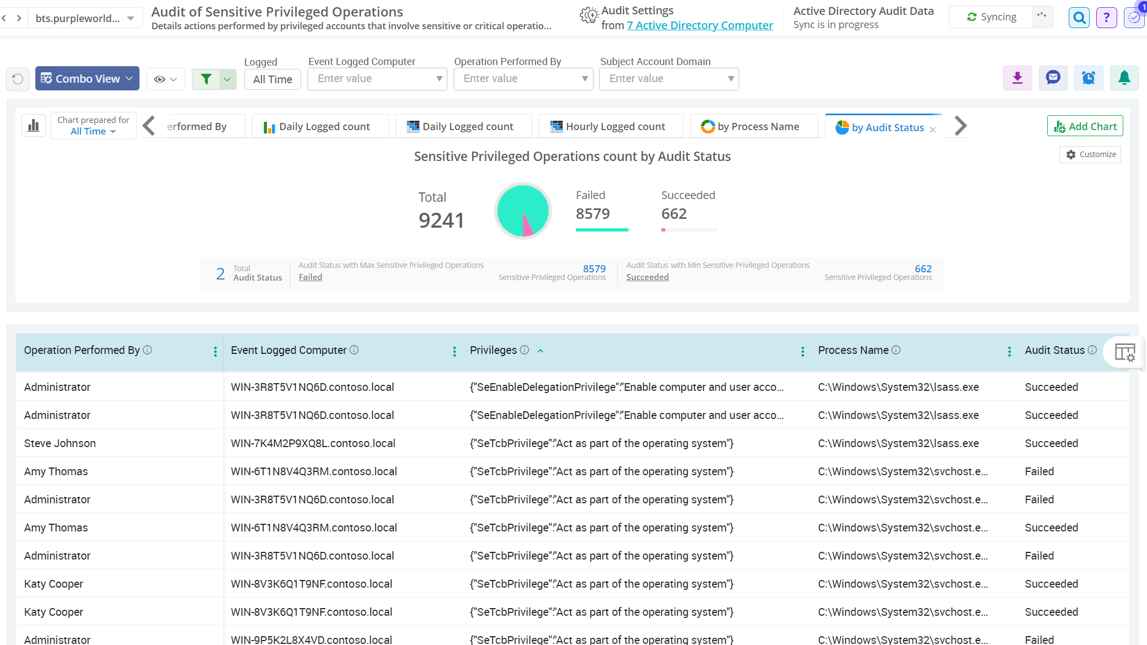
Task: Click the green filter funnel button
Action: 206,79
